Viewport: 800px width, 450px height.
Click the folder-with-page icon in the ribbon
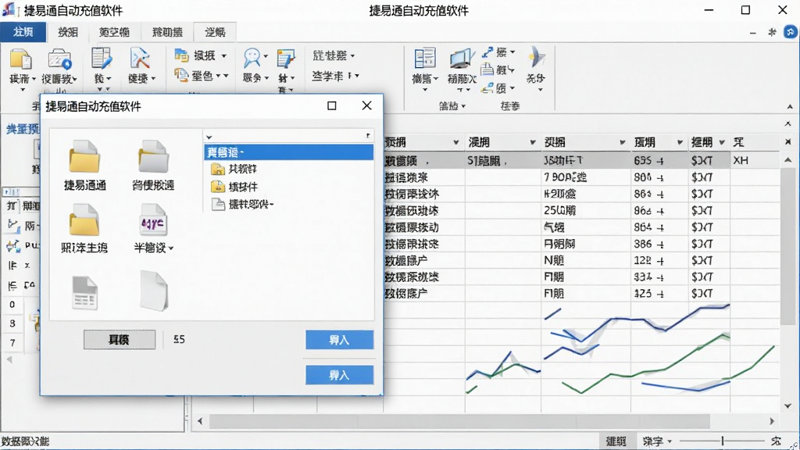click(20, 59)
